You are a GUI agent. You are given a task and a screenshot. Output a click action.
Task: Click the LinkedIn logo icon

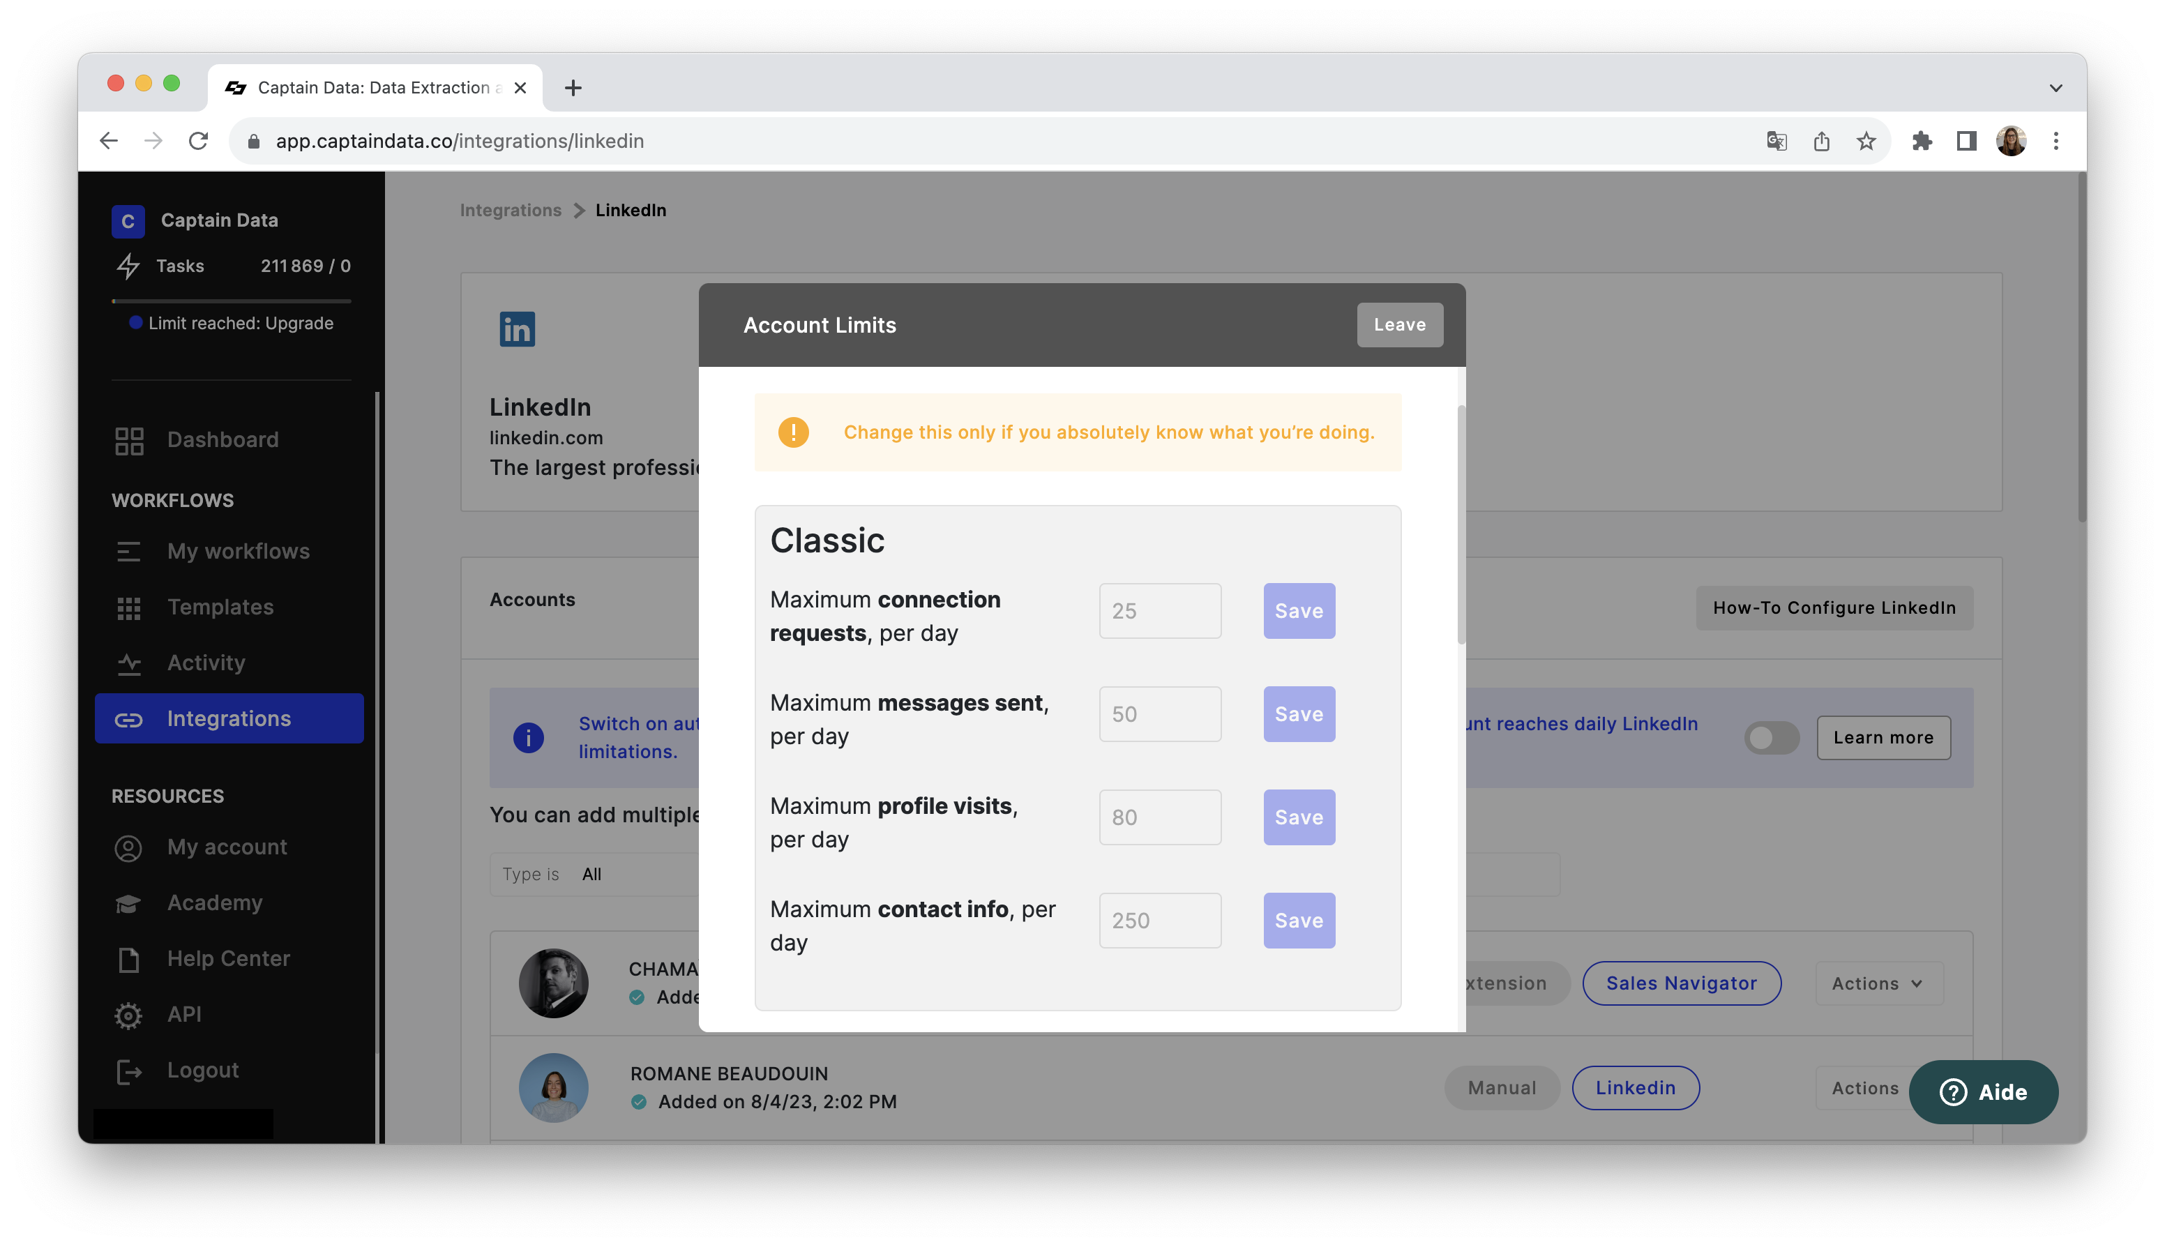pos(516,329)
